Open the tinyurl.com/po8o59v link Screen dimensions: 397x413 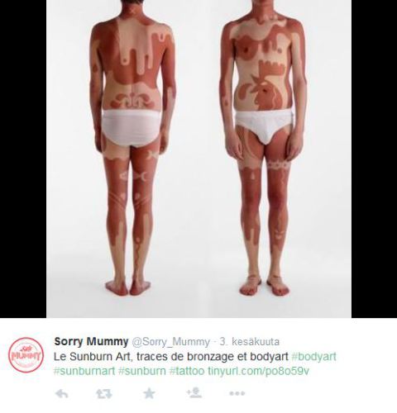[x=258, y=371]
